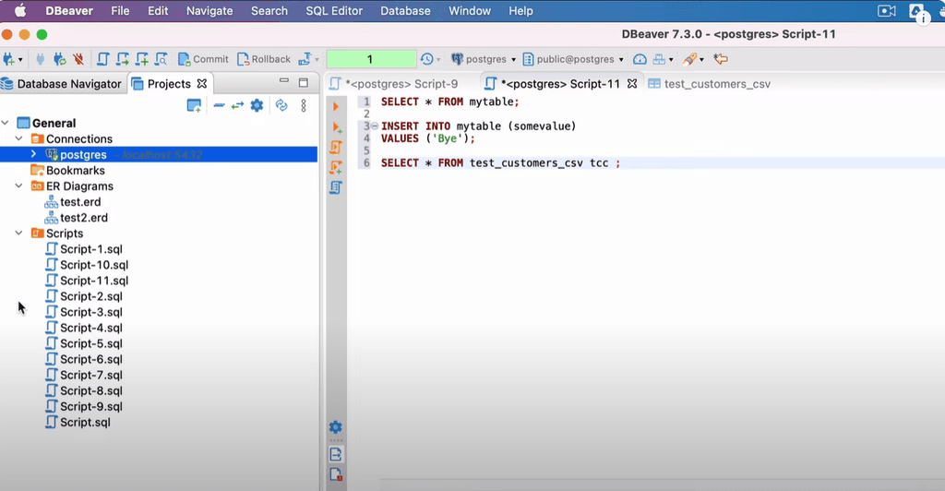
Task: Click the rocket icon in toolbar
Action: click(690, 59)
